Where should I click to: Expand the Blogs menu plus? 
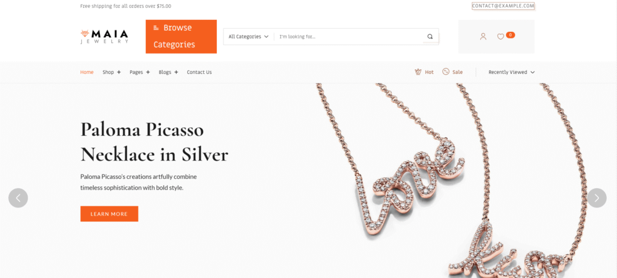click(x=177, y=72)
